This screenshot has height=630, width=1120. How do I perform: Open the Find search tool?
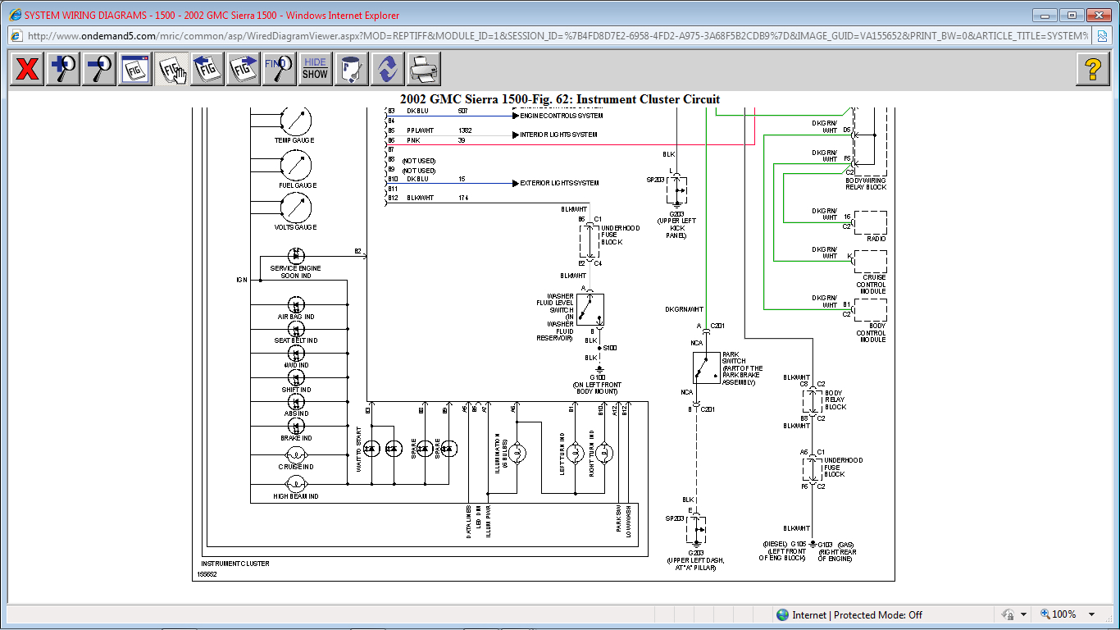pos(280,69)
